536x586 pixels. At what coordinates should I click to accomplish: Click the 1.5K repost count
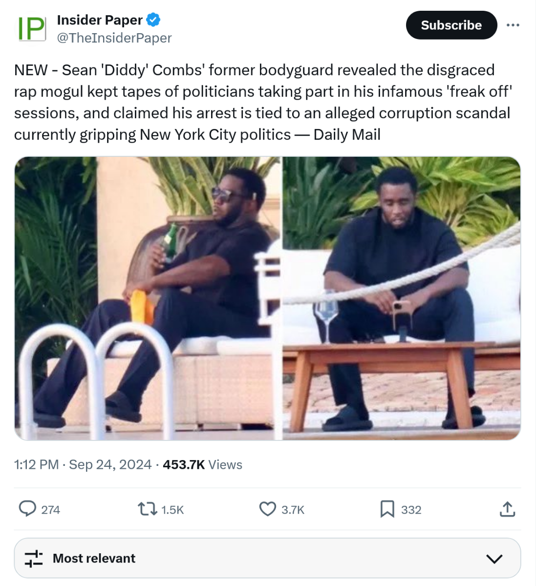[172, 510]
